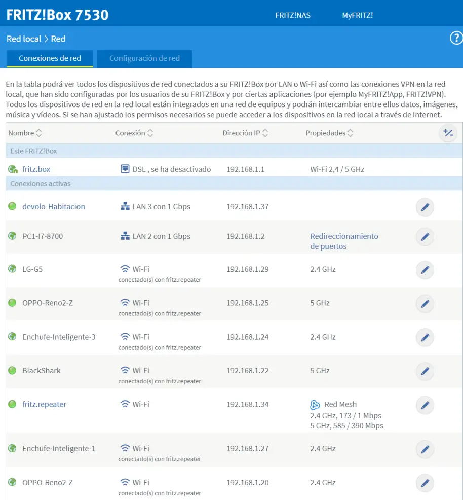Click the Enchufe-Inteligente-3 device name

[x=59, y=337]
